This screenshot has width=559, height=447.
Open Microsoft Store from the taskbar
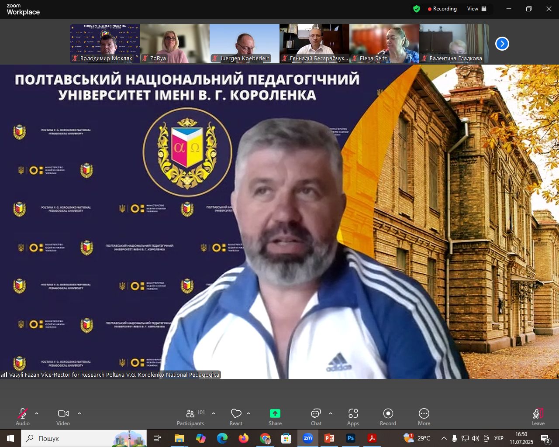(x=286, y=438)
